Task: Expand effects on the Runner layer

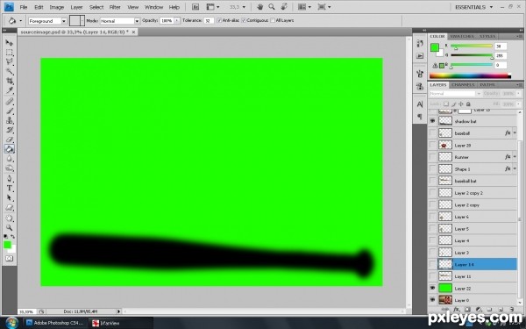Action: pyautogui.click(x=515, y=157)
